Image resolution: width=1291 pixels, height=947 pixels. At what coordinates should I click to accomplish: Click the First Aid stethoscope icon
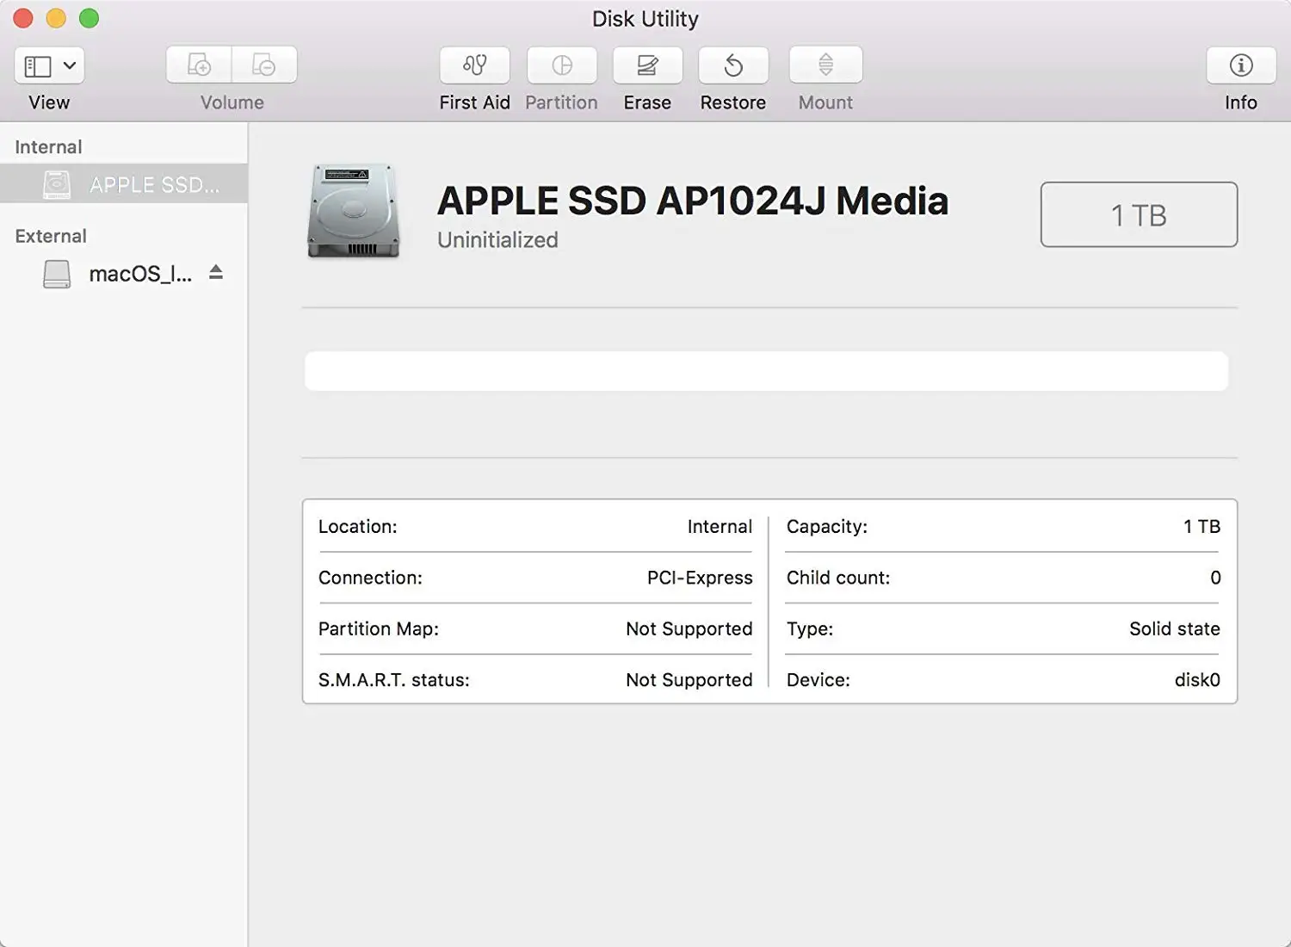point(474,65)
